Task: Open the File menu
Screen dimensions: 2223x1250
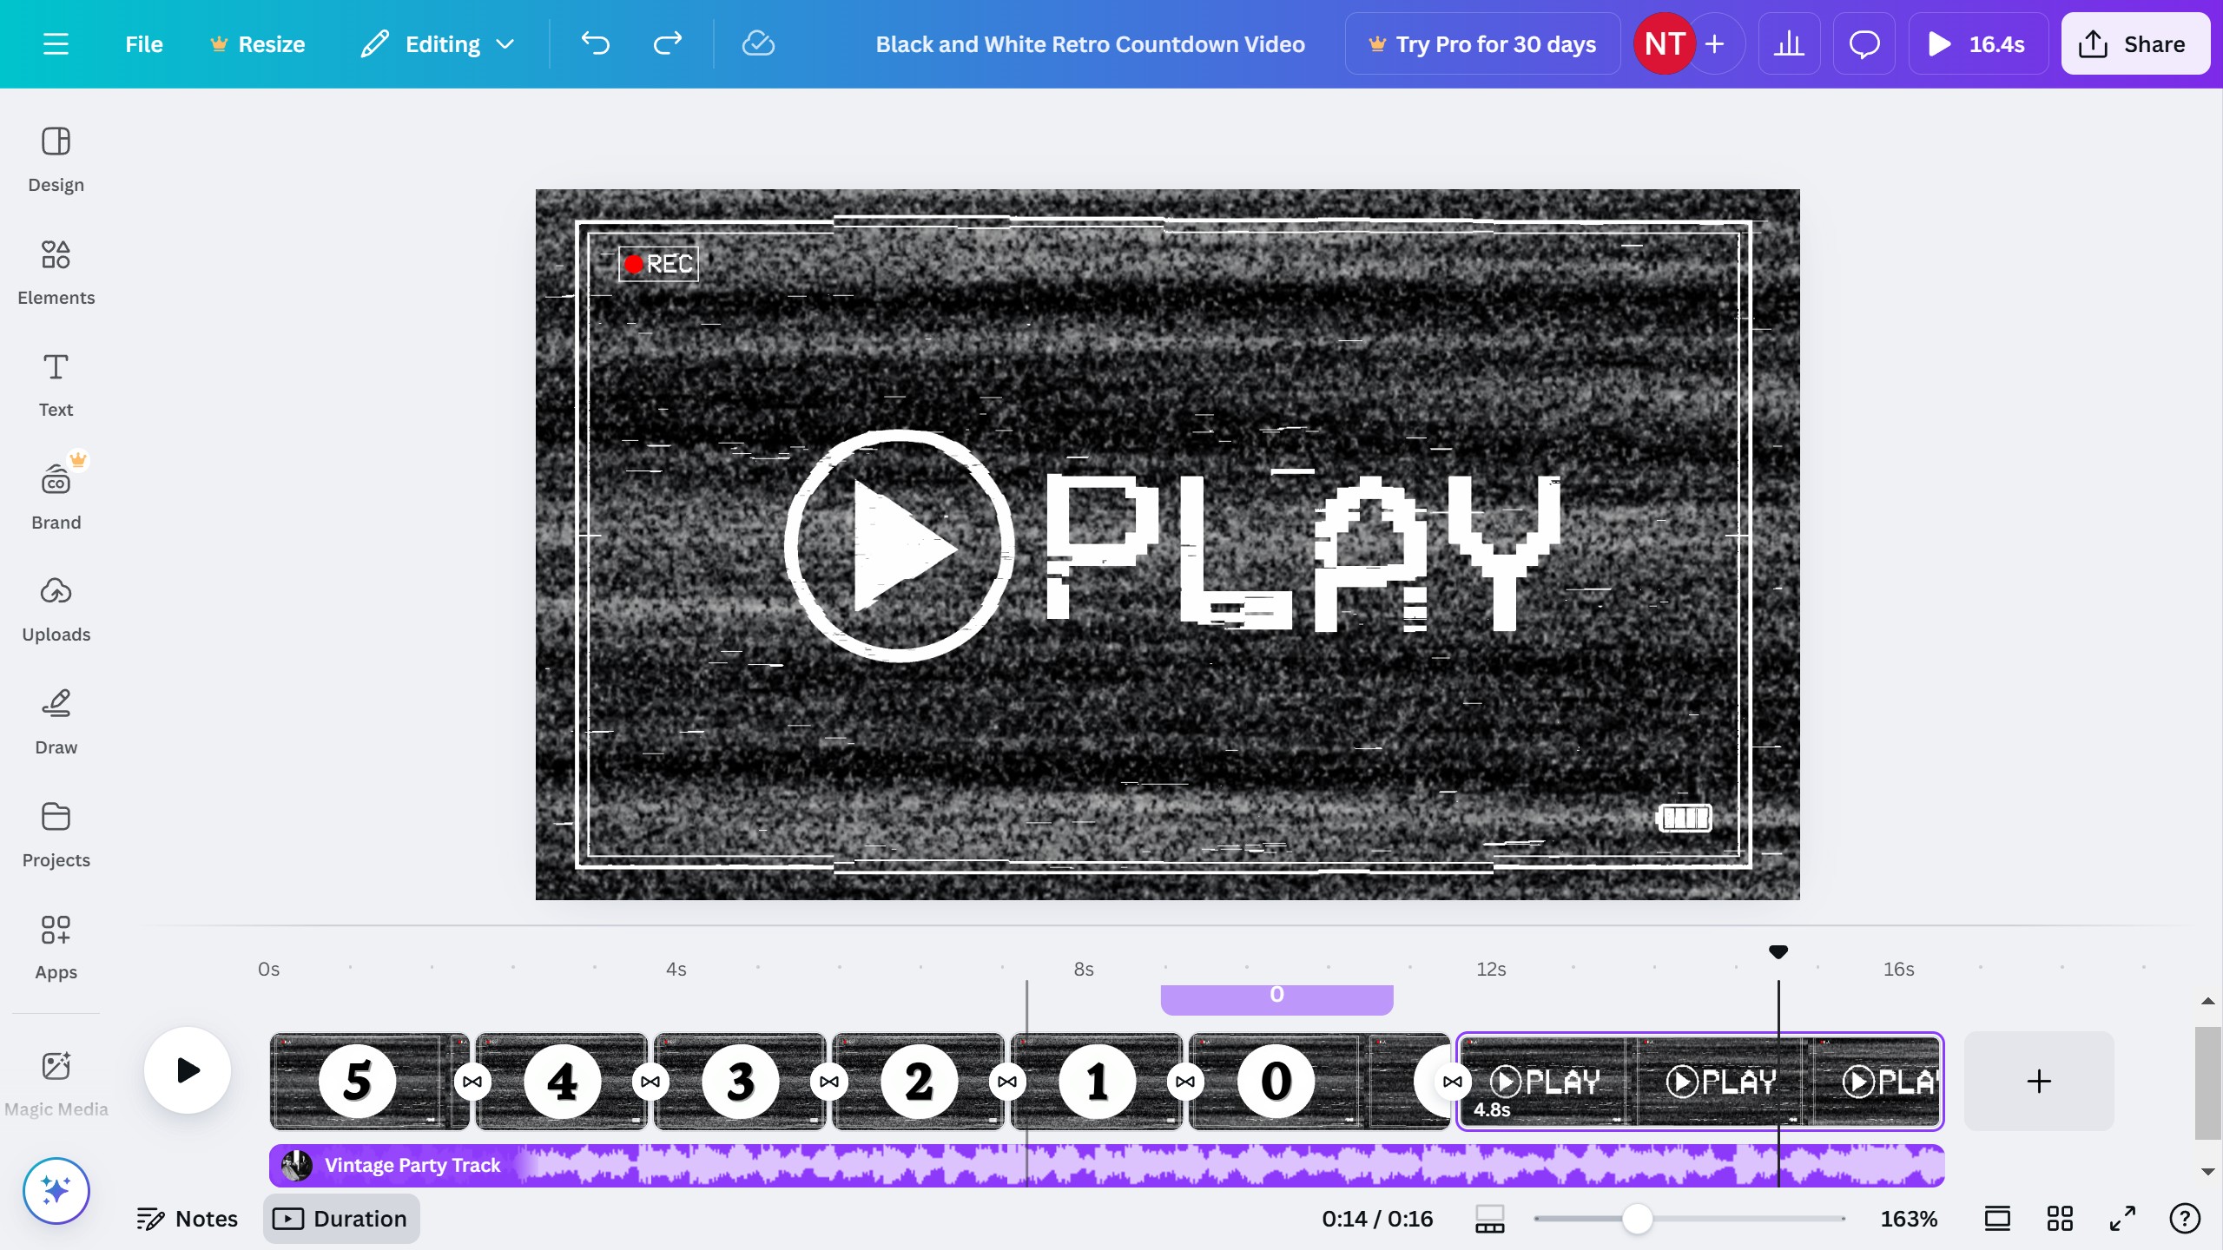Action: pyautogui.click(x=143, y=43)
